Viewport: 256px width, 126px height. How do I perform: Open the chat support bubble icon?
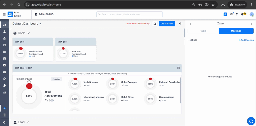(251, 121)
